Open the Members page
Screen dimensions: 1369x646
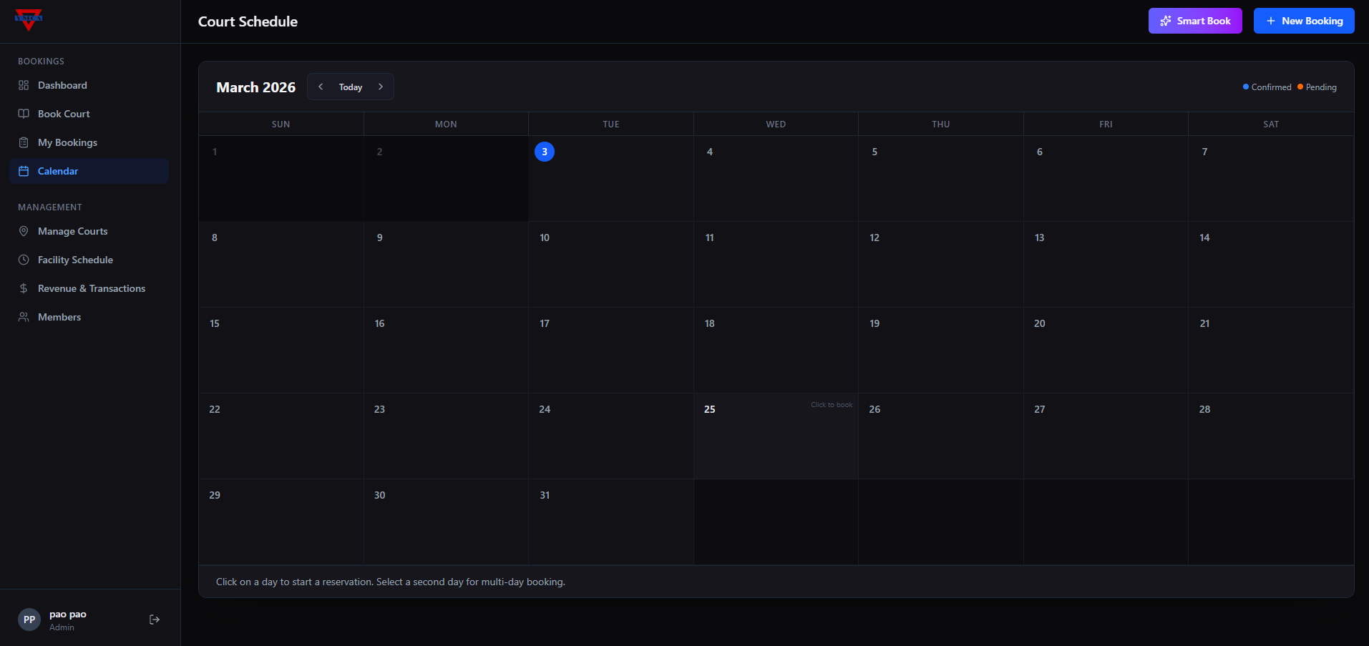click(x=89, y=317)
